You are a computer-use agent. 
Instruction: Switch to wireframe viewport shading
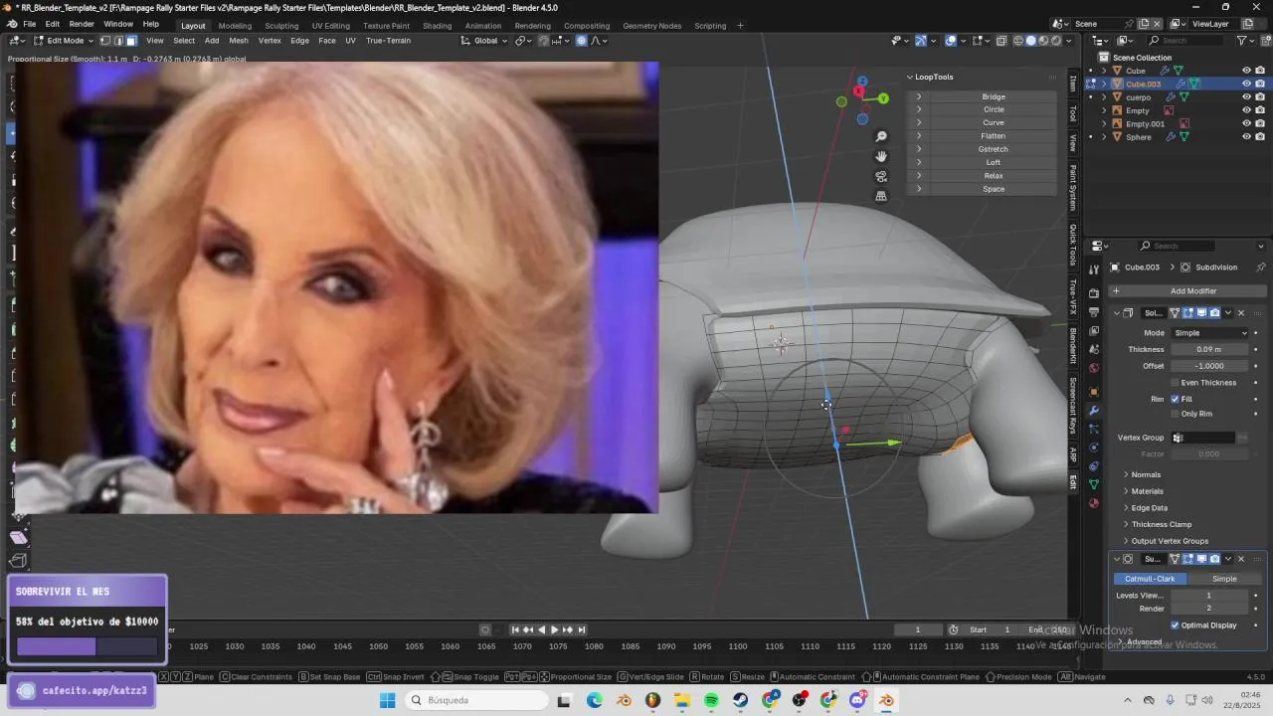(1018, 41)
